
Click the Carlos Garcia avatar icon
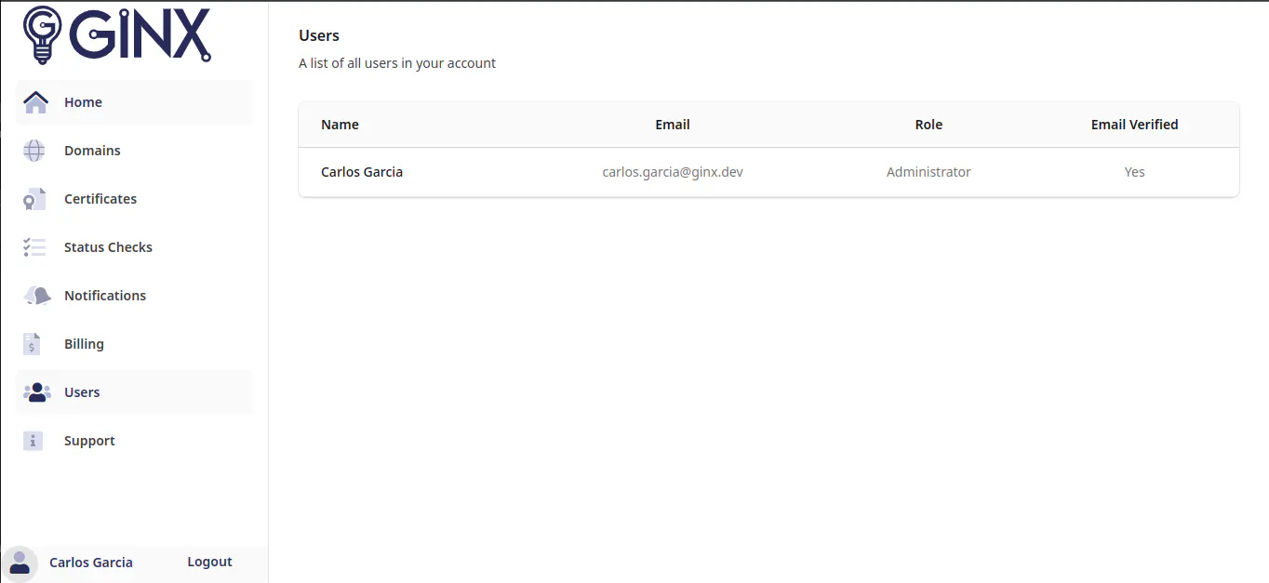coord(20,563)
